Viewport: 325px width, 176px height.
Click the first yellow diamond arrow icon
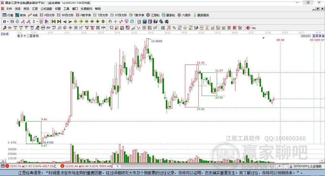click(76, 22)
